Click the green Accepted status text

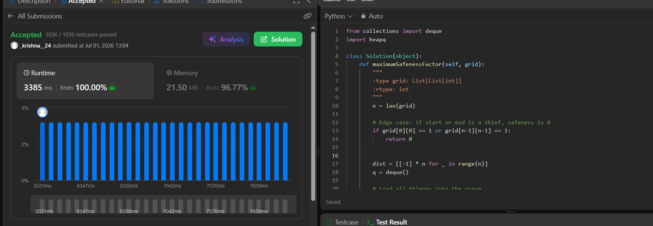(x=26, y=34)
